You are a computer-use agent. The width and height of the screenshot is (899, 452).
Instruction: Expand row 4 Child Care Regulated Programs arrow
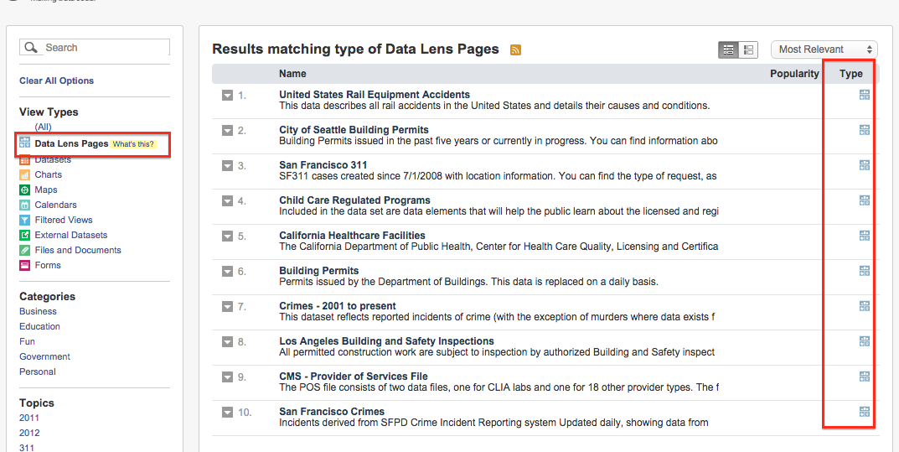(228, 200)
